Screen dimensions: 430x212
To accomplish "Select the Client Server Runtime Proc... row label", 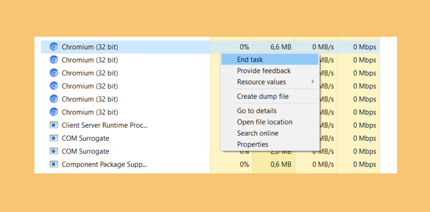I will click(x=105, y=125).
